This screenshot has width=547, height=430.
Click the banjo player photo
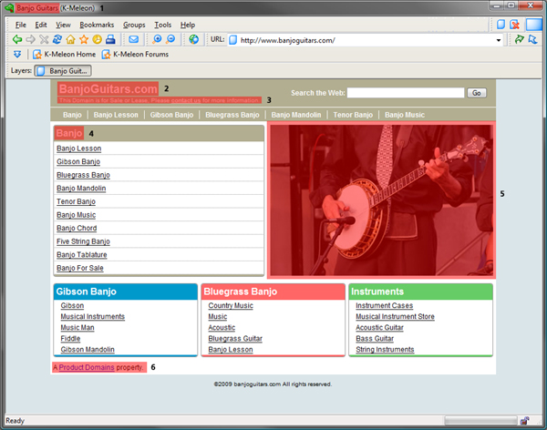(381, 200)
